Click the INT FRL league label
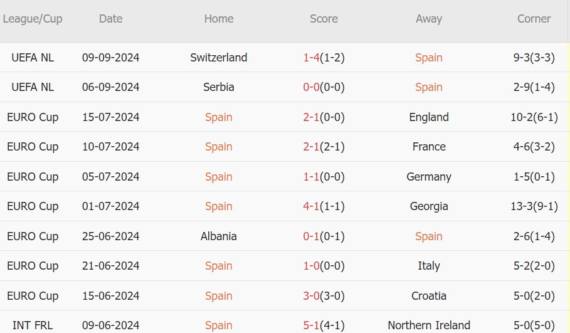 (x=33, y=325)
